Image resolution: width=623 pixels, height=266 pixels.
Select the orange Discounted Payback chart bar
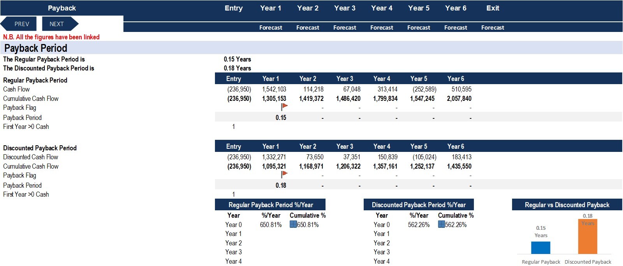[588, 236]
